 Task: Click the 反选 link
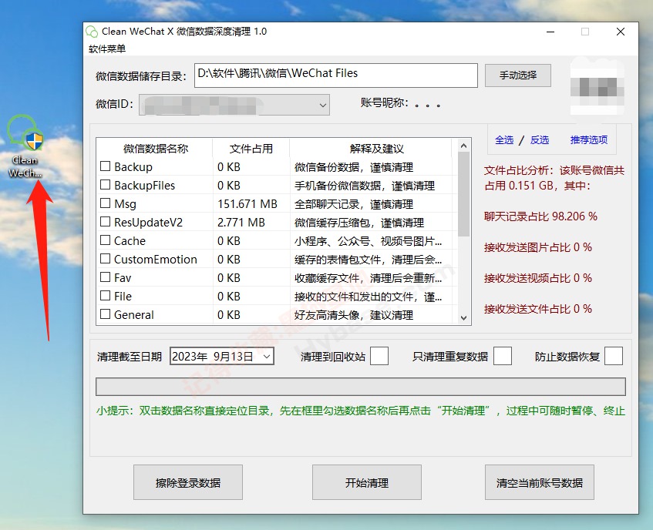[540, 140]
